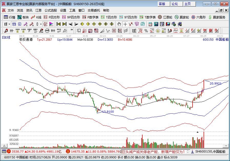The width and height of the screenshot is (230, 161).
Task: Click the blue clipboard icon
Action: click(x=20, y=24)
